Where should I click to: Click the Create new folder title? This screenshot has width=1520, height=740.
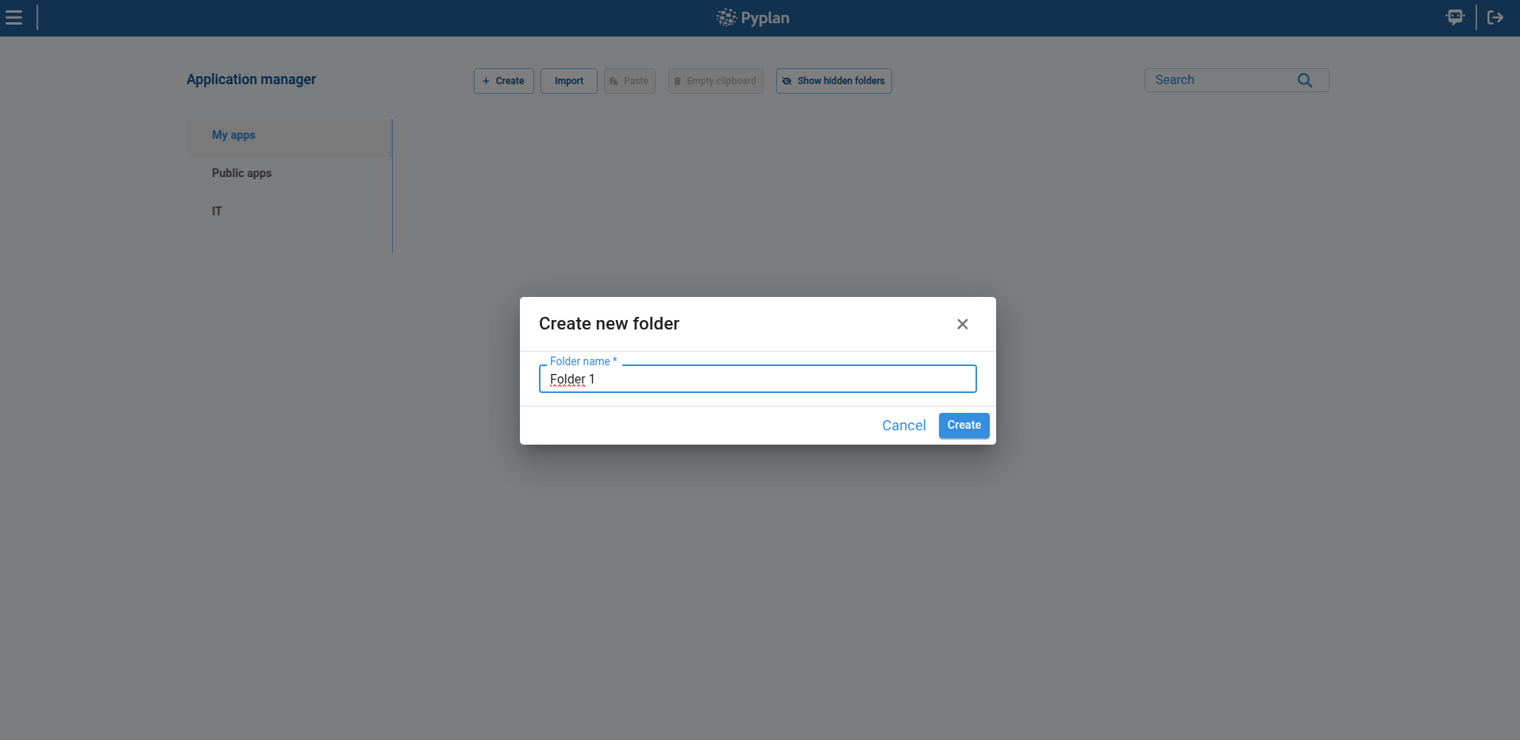tap(609, 324)
